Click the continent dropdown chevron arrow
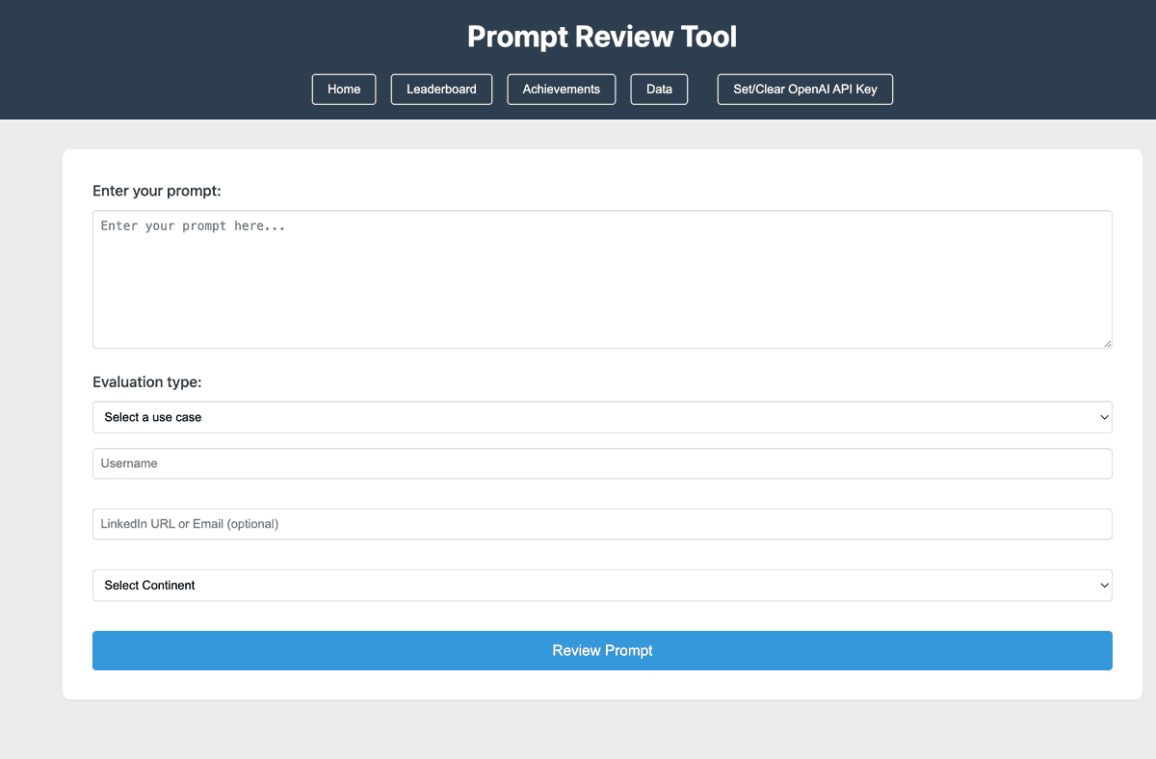Image resolution: width=1156 pixels, height=759 pixels. 1104,585
